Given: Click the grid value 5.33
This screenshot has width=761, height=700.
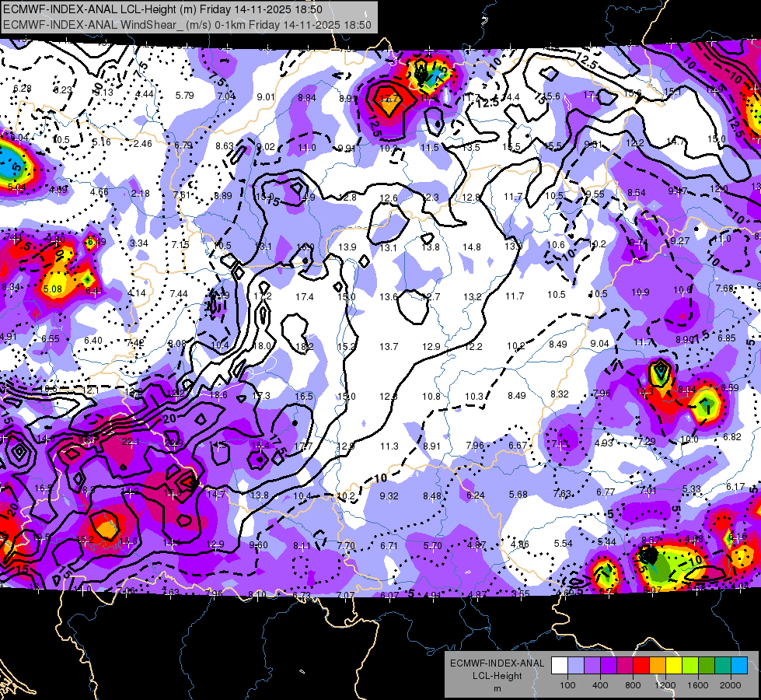Looking at the screenshot, I should point(692,488).
